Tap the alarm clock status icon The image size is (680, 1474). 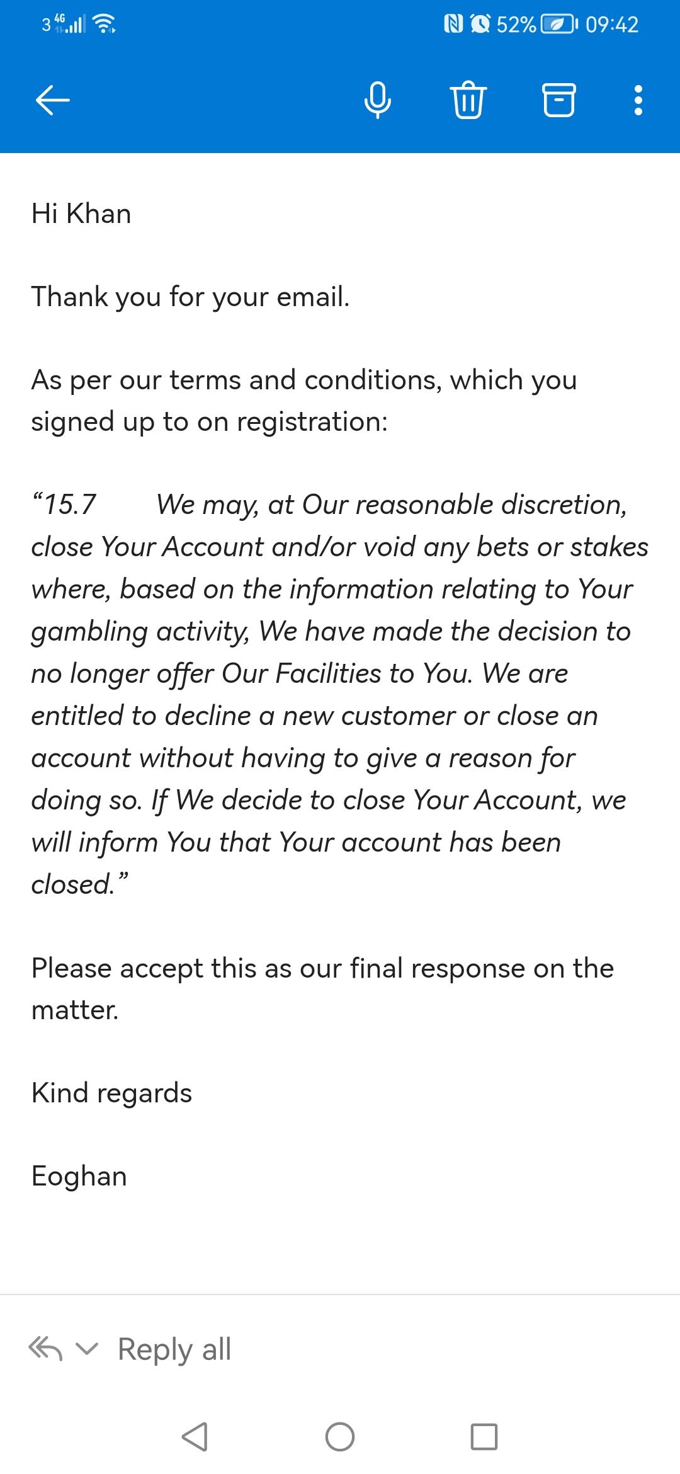(480, 25)
